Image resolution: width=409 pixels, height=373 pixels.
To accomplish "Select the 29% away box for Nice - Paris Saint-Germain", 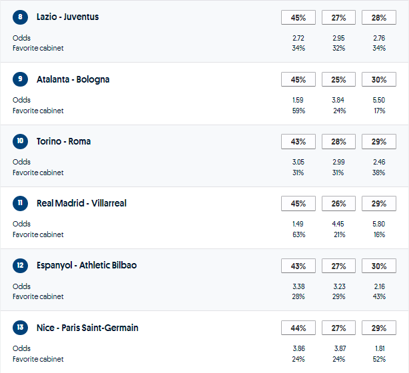I will (378, 328).
